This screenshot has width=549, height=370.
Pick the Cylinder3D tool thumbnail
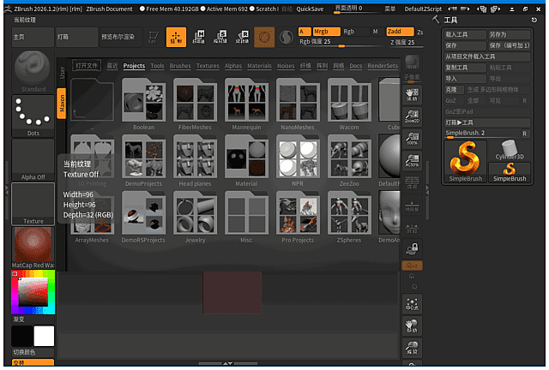pos(510,160)
